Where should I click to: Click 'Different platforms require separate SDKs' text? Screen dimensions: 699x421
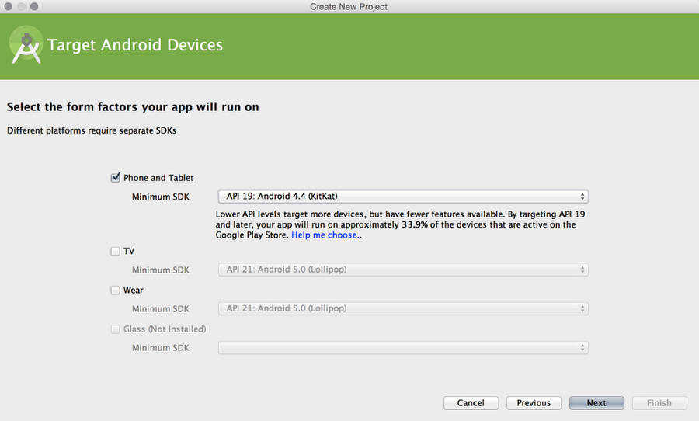(92, 130)
